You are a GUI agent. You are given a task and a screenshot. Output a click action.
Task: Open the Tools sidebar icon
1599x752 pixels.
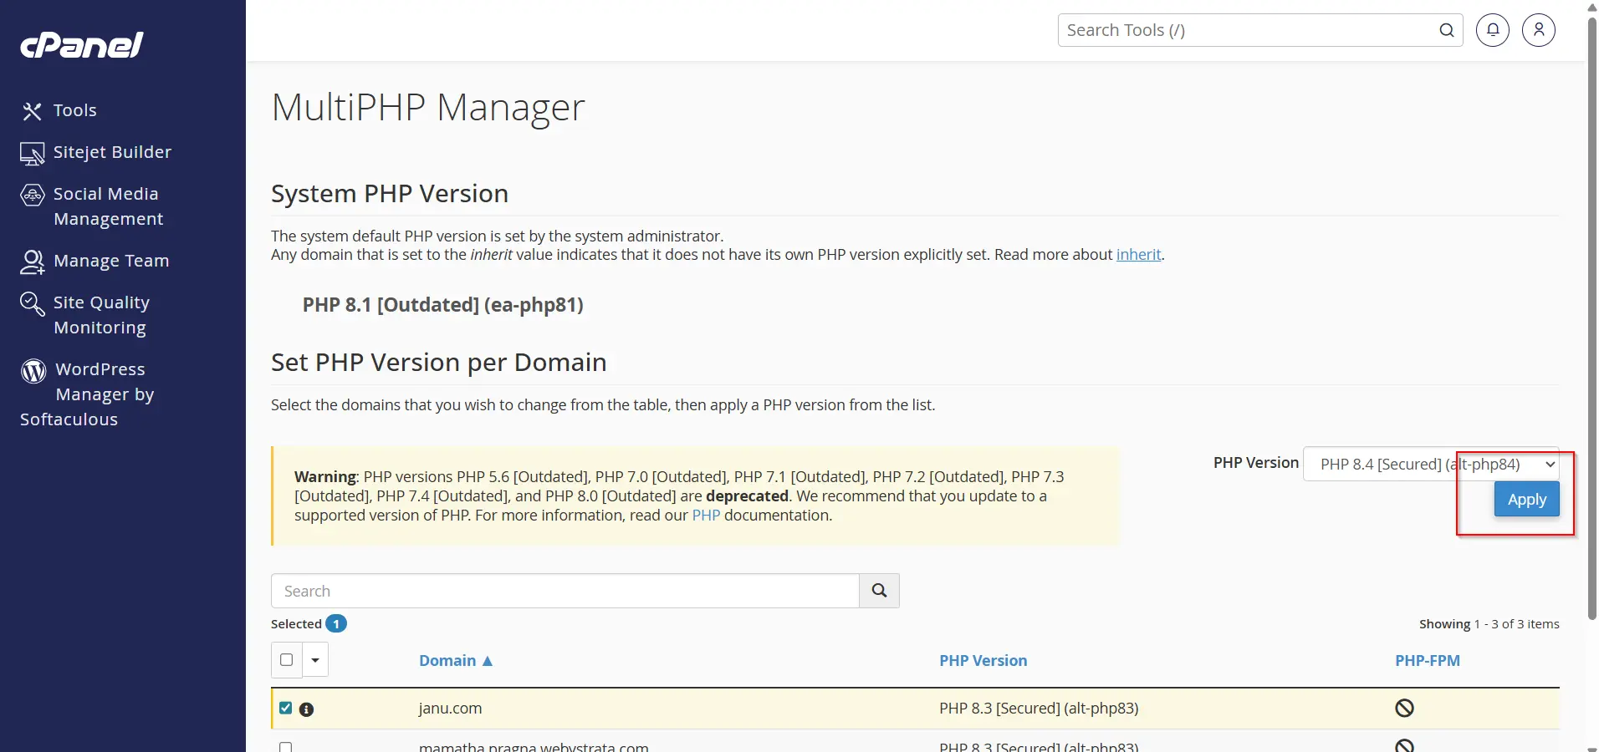coord(32,111)
